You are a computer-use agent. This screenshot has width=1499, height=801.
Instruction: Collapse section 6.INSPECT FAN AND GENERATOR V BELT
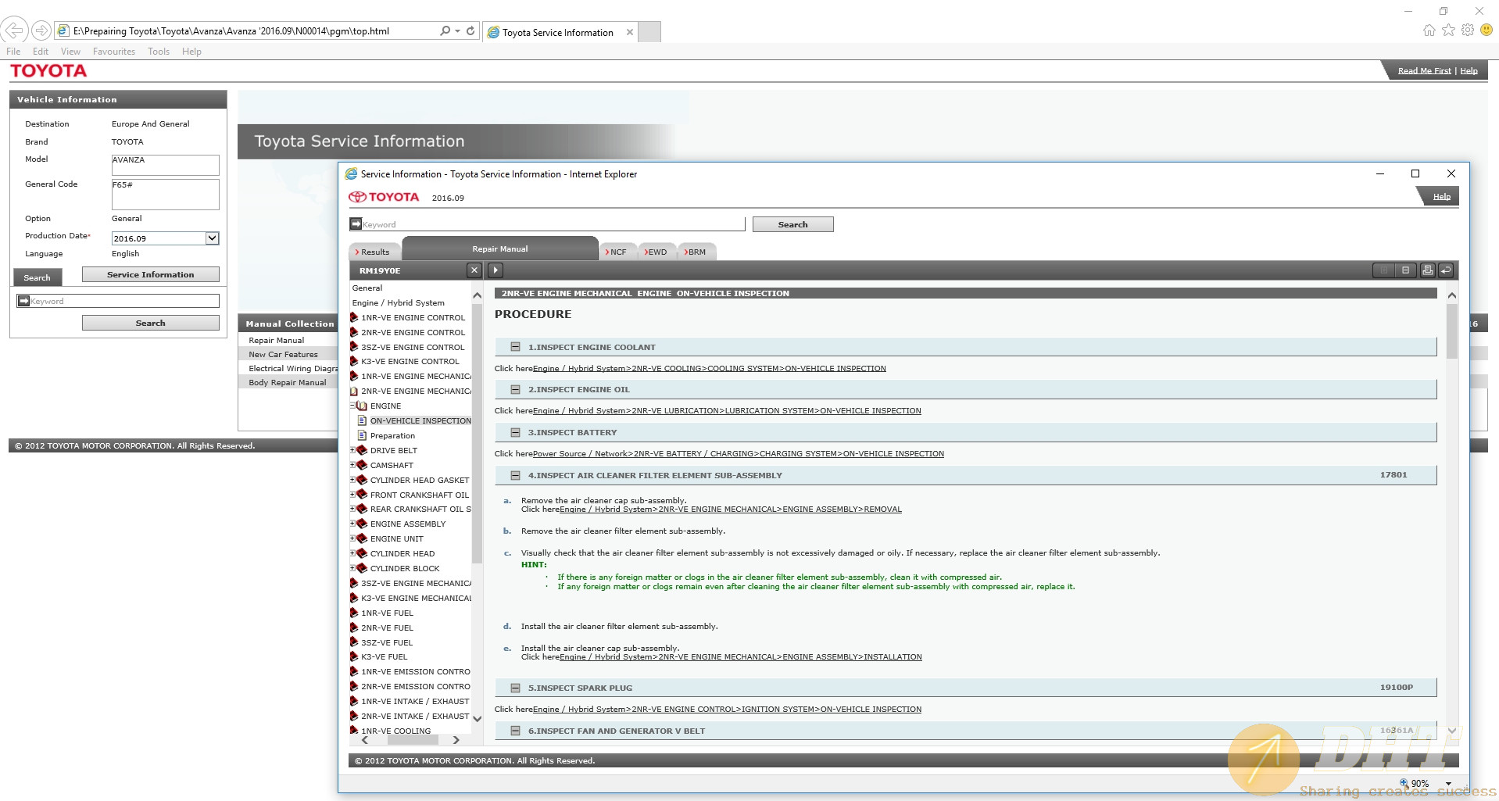515,731
